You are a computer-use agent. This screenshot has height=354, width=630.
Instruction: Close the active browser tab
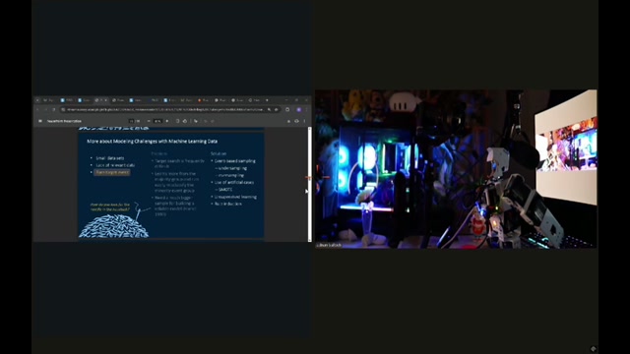point(105,100)
